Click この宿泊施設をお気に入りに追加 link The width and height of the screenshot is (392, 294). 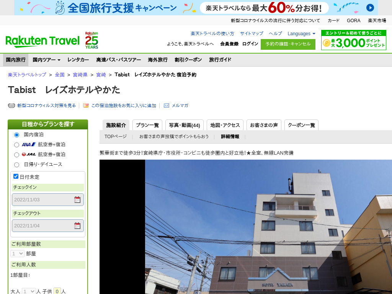(124, 106)
